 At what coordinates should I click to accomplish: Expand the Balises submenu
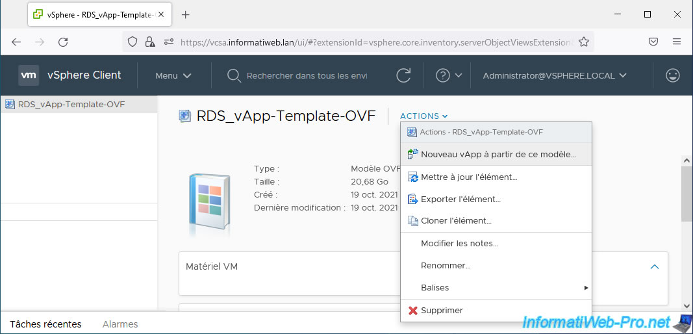click(x=496, y=288)
